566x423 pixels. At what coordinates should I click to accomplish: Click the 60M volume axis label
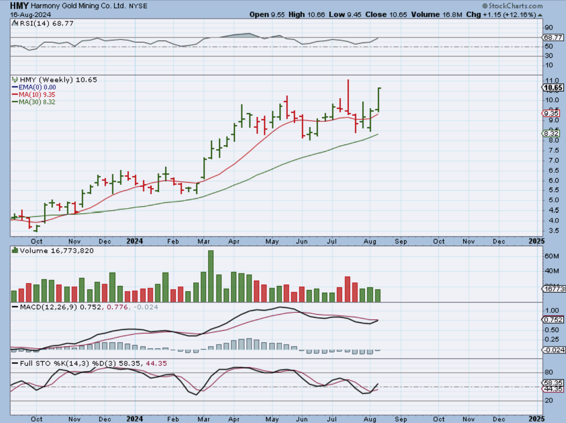pyautogui.click(x=551, y=256)
